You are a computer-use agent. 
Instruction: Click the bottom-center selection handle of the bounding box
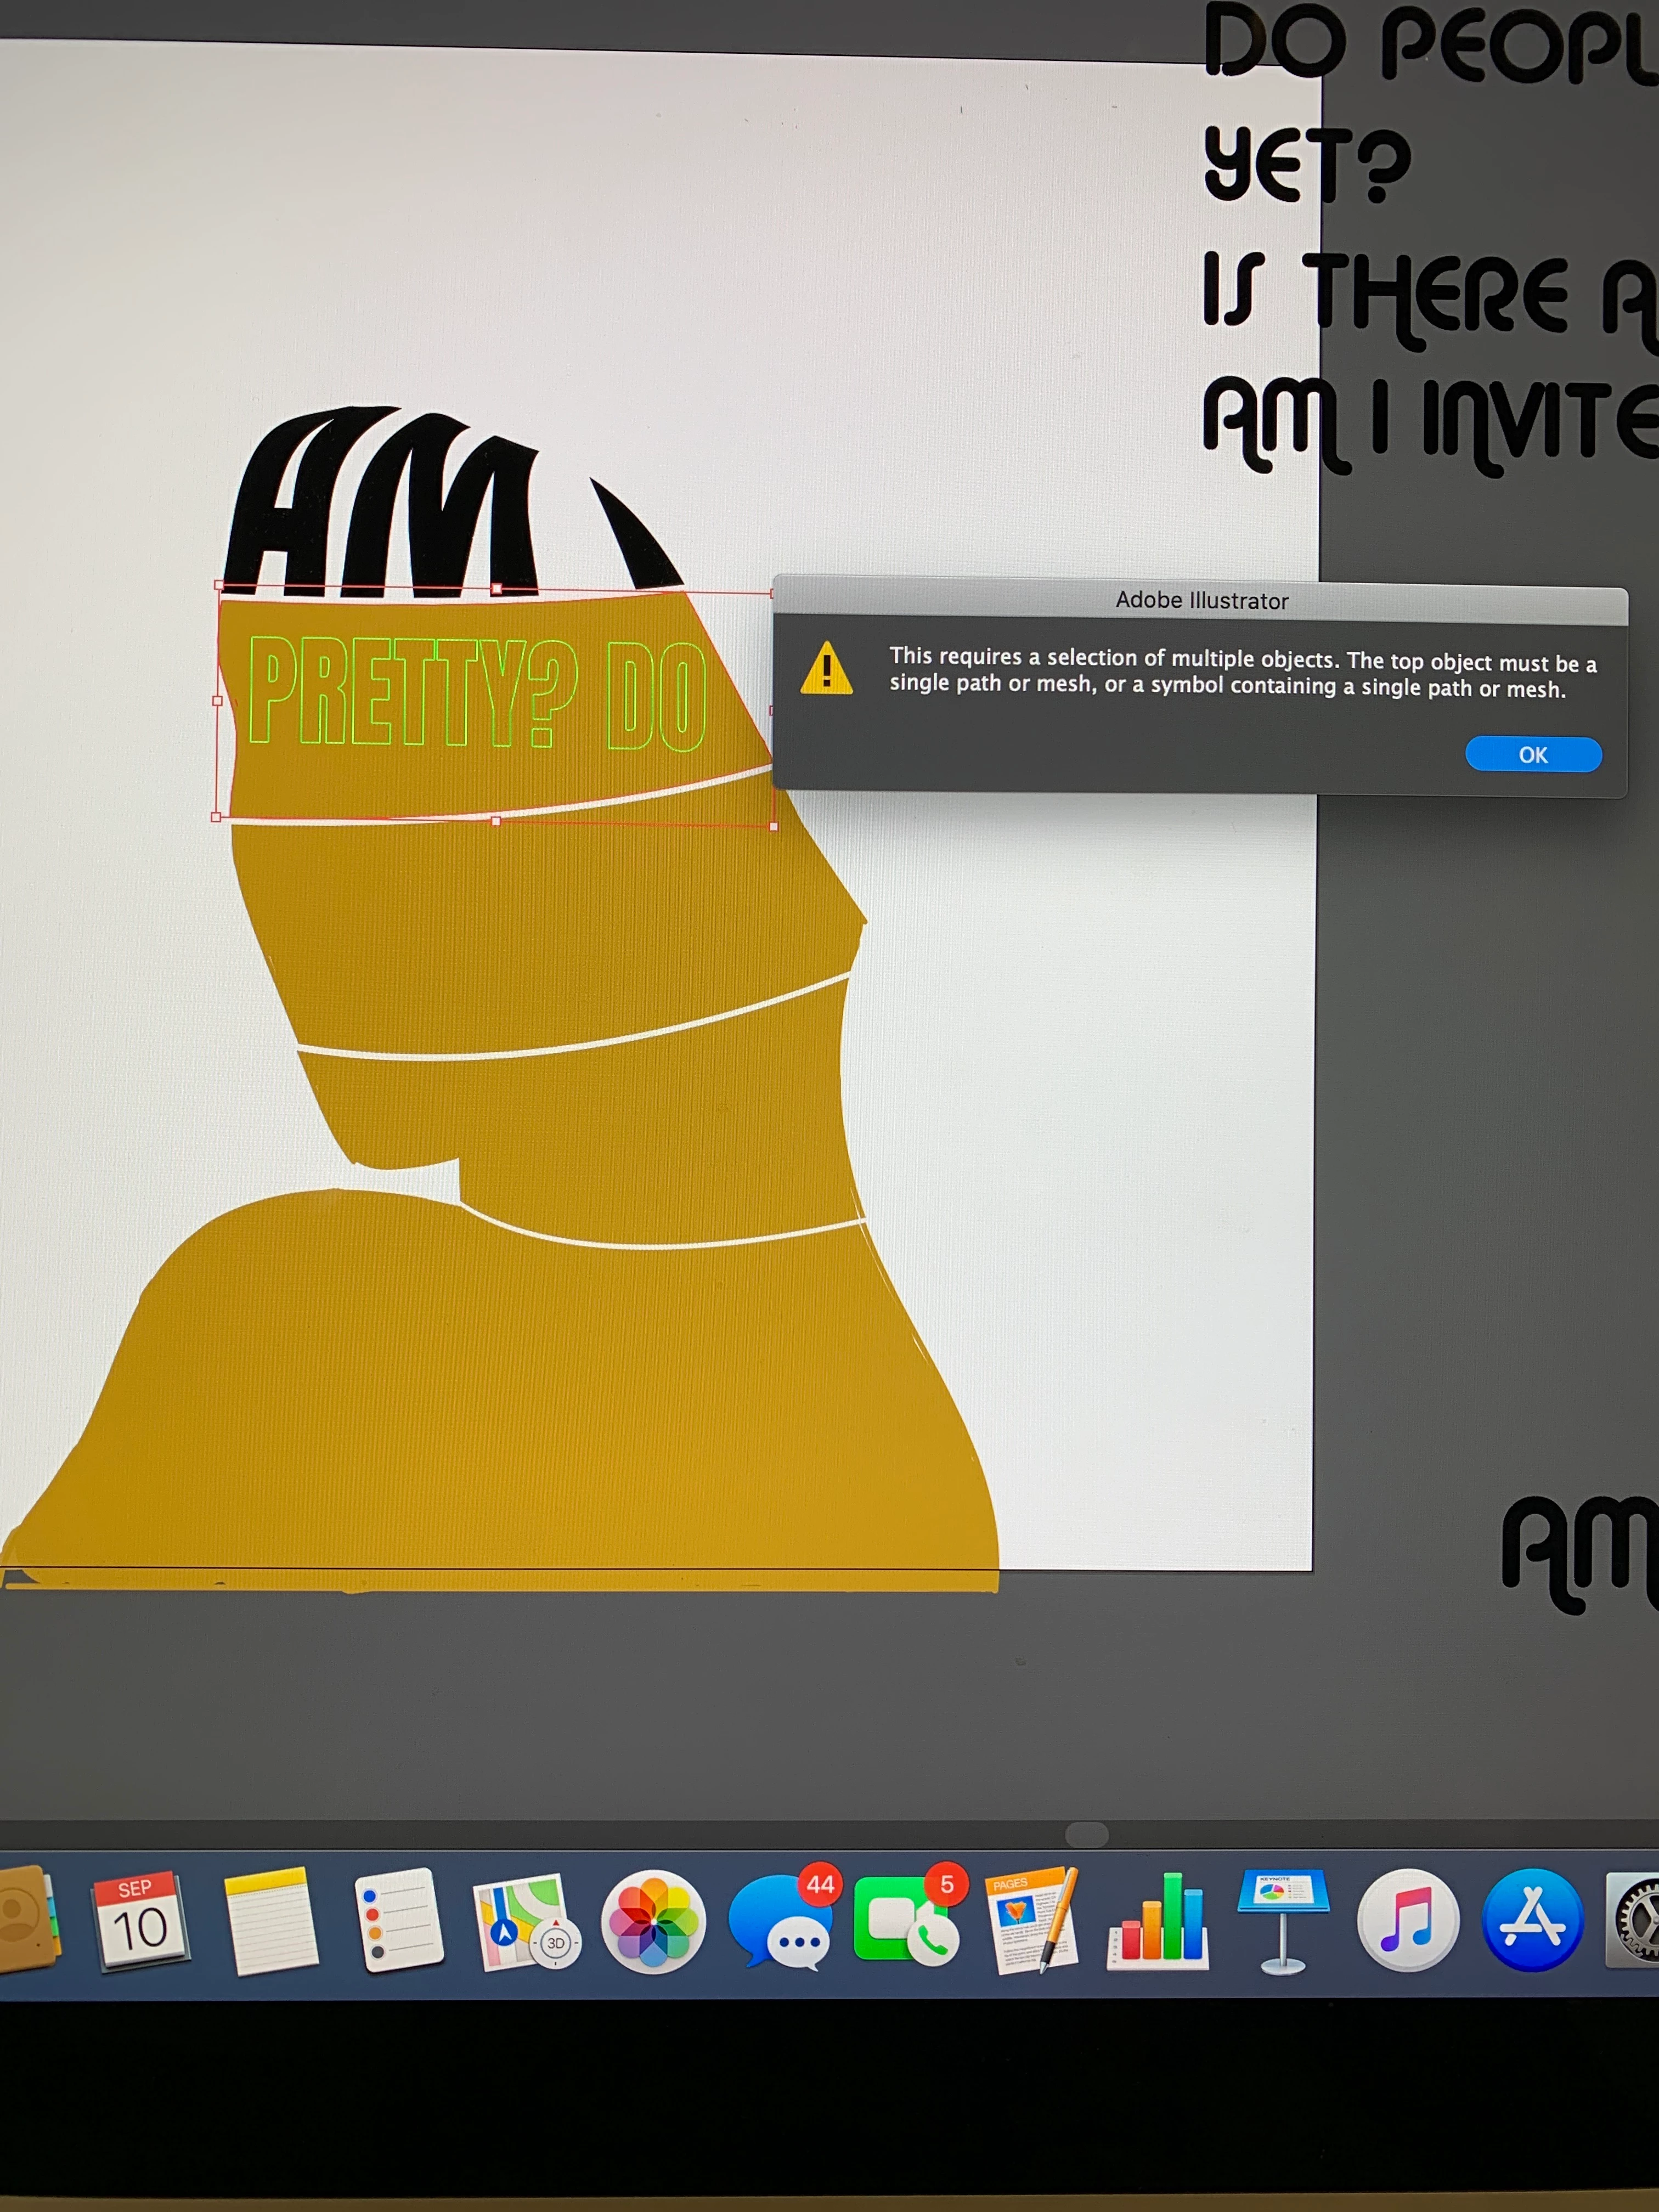pyautogui.click(x=496, y=821)
